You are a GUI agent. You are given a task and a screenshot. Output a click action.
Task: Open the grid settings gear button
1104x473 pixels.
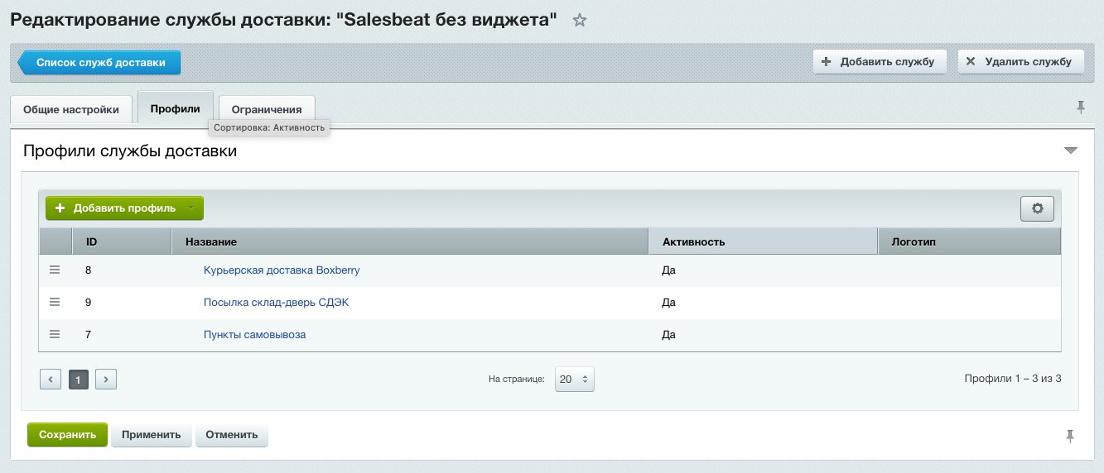(x=1037, y=209)
